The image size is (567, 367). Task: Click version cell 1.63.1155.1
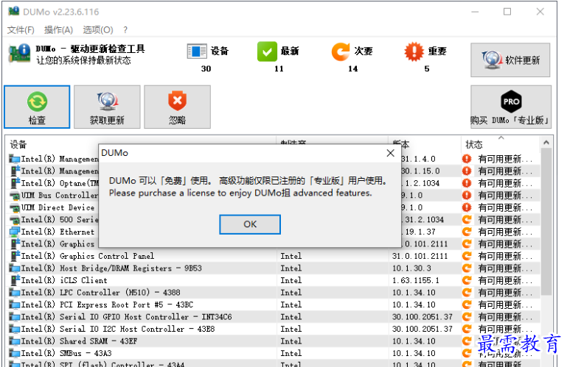[416, 280]
